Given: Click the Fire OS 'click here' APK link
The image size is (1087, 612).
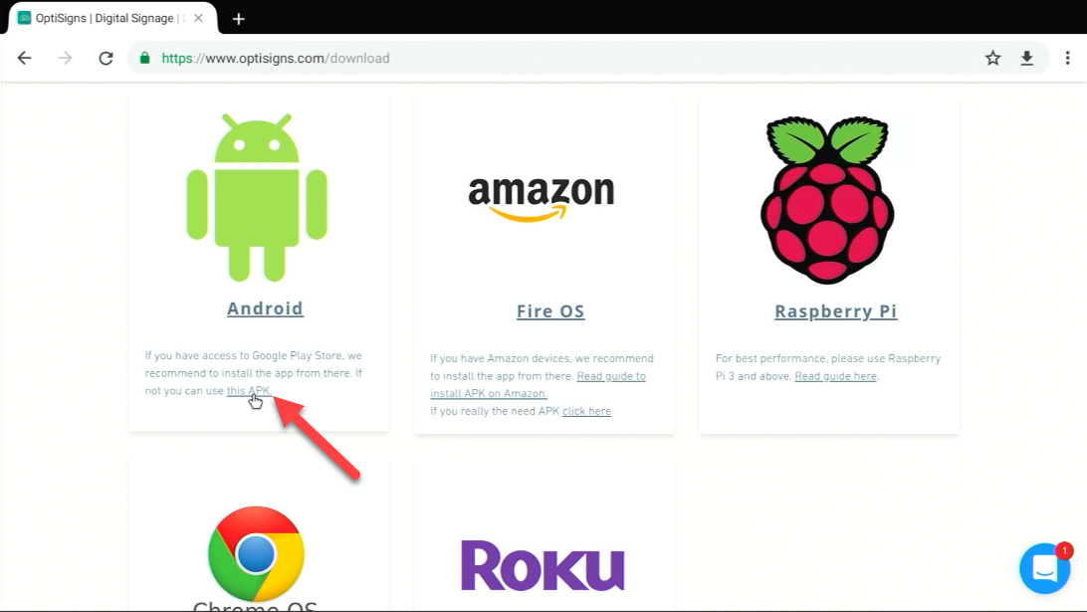Looking at the screenshot, I should click(586, 411).
